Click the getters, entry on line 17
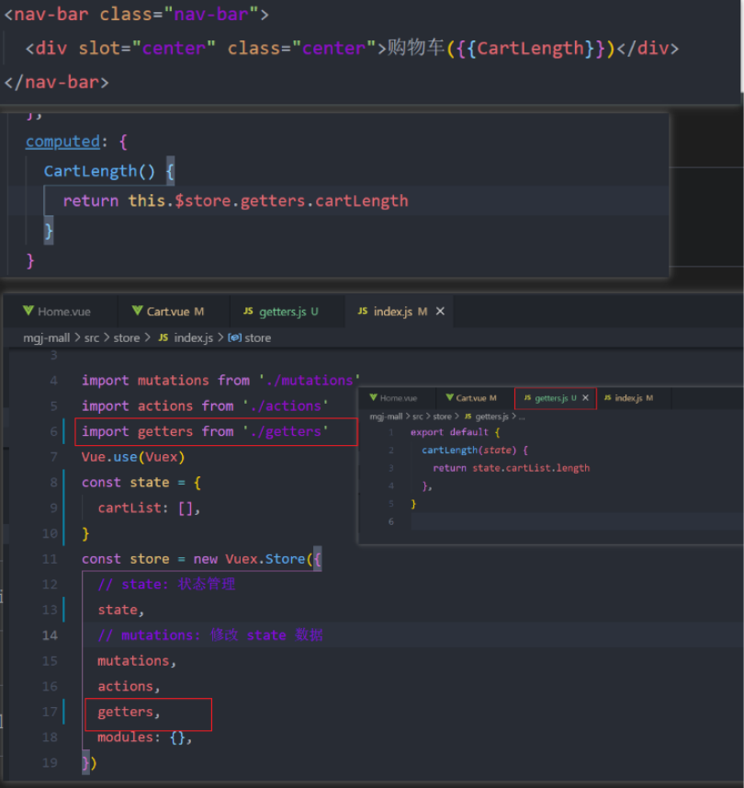 pos(129,712)
